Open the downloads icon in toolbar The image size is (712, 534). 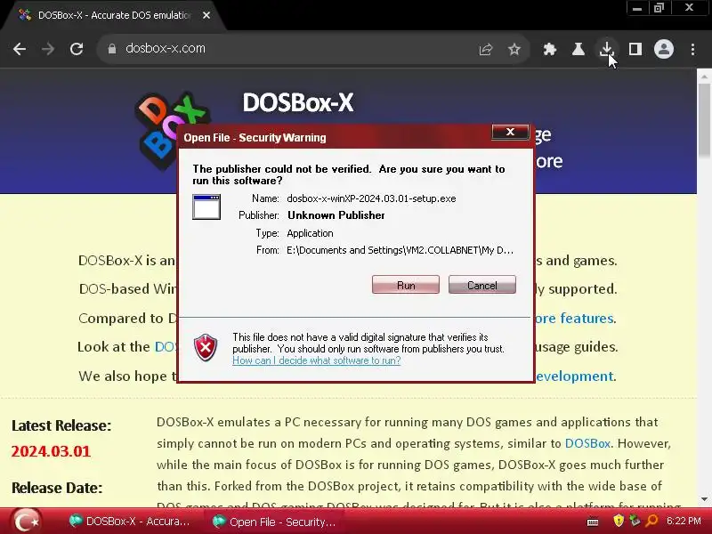(x=607, y=49)
